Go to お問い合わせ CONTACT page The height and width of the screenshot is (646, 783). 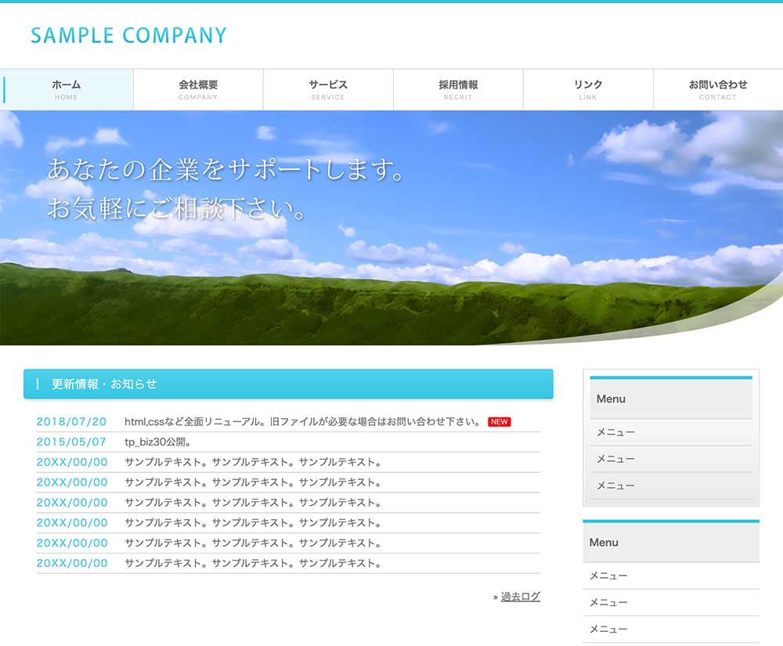718,90
